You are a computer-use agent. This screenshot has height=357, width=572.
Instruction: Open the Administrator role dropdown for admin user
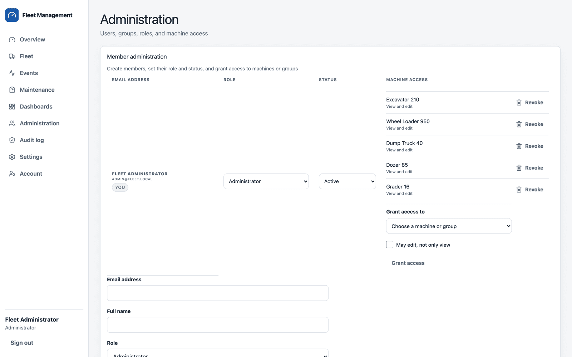(x=266, y=181)
